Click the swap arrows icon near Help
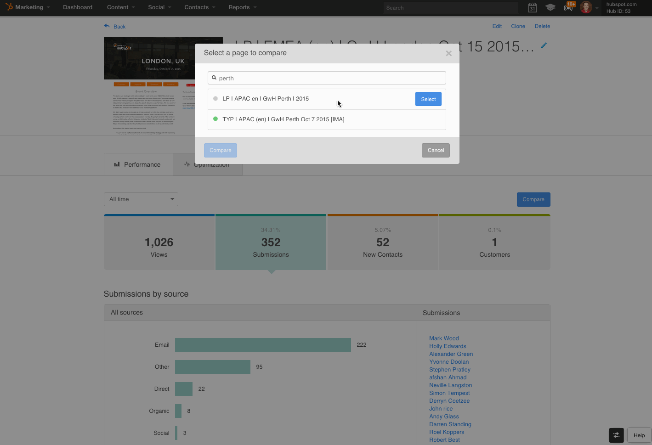652x445 pixels. click(x=616, y=435)
